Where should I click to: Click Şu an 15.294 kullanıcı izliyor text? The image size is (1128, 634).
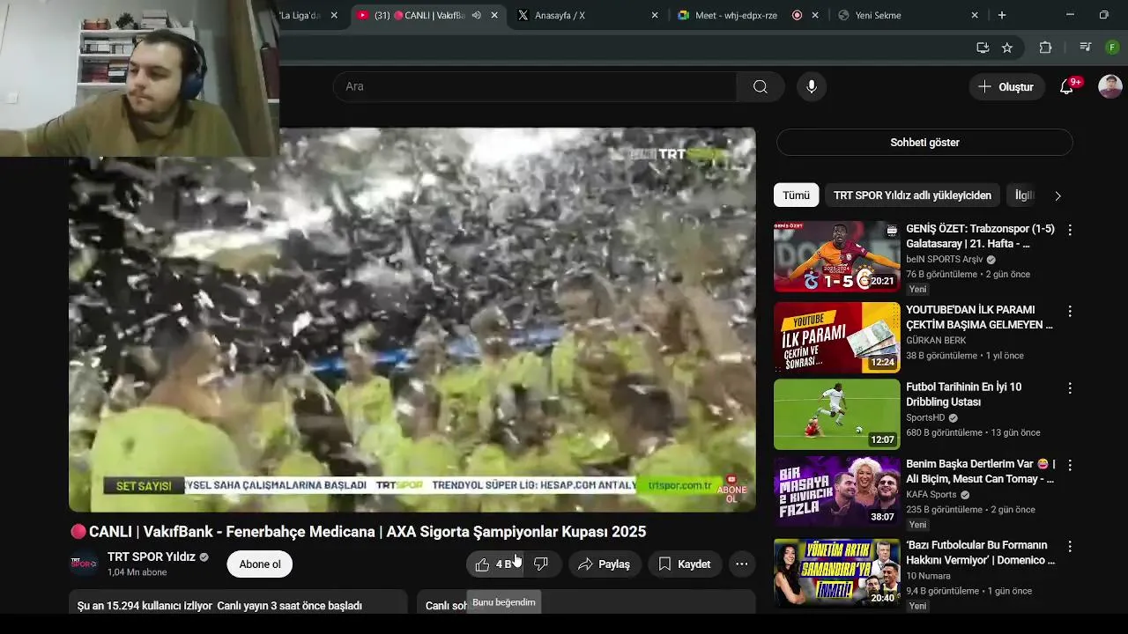(145, 606)
